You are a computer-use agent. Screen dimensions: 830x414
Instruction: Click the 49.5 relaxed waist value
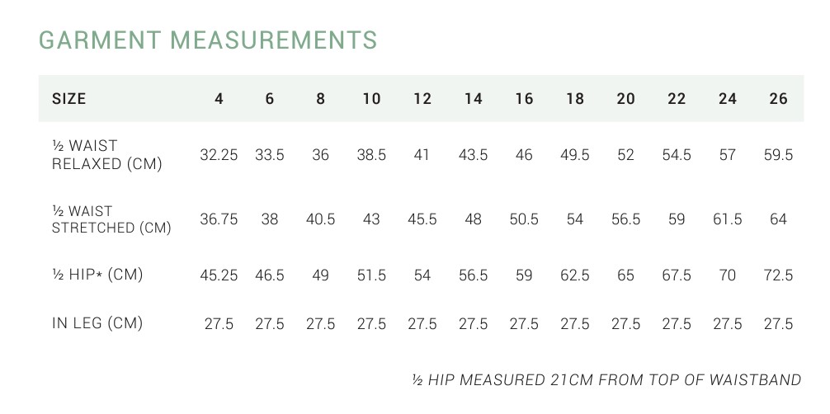pyautogui.click(x=575, y=155)
